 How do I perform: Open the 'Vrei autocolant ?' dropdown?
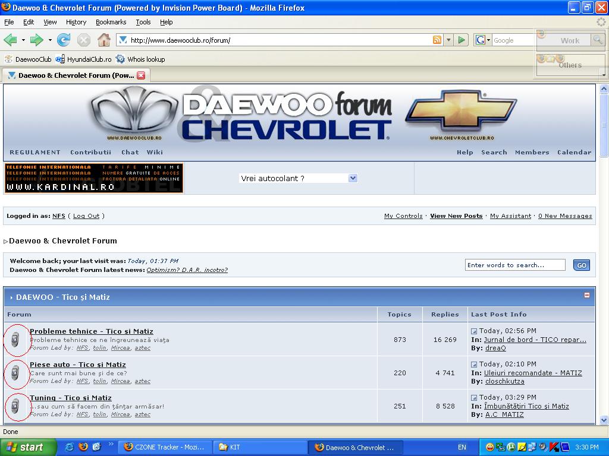coord(353,178)
